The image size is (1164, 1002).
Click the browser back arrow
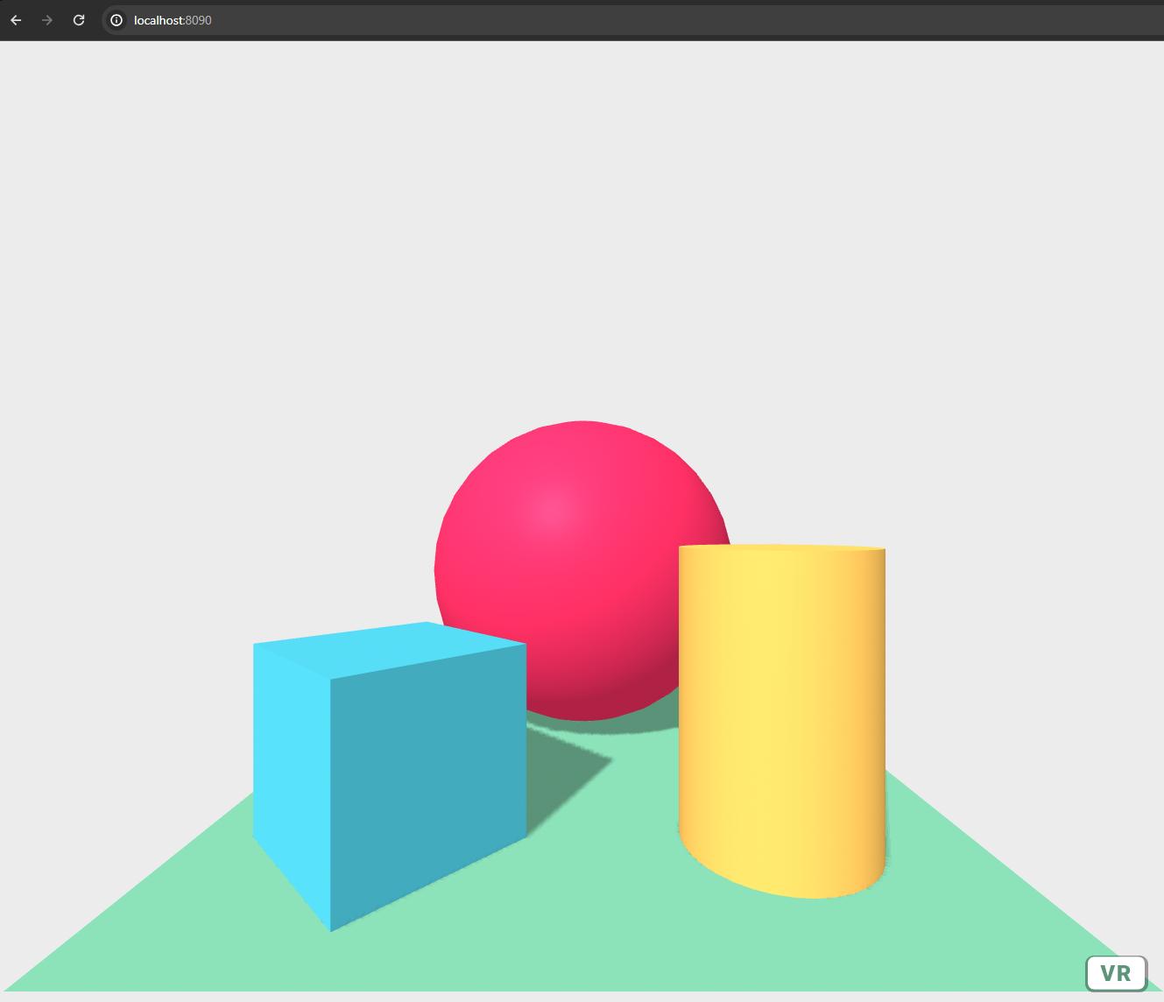pos(16,20)
